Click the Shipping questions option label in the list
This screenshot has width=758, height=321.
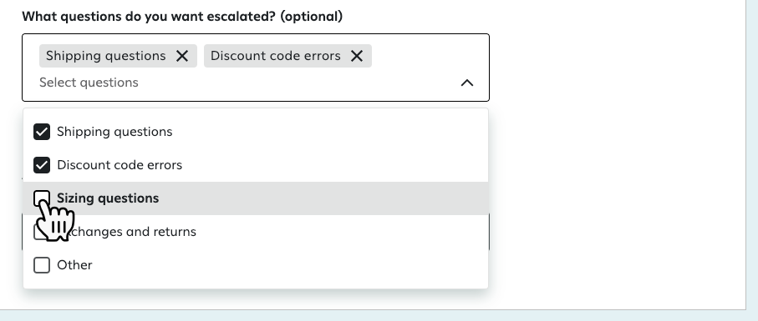click(114, 132)
